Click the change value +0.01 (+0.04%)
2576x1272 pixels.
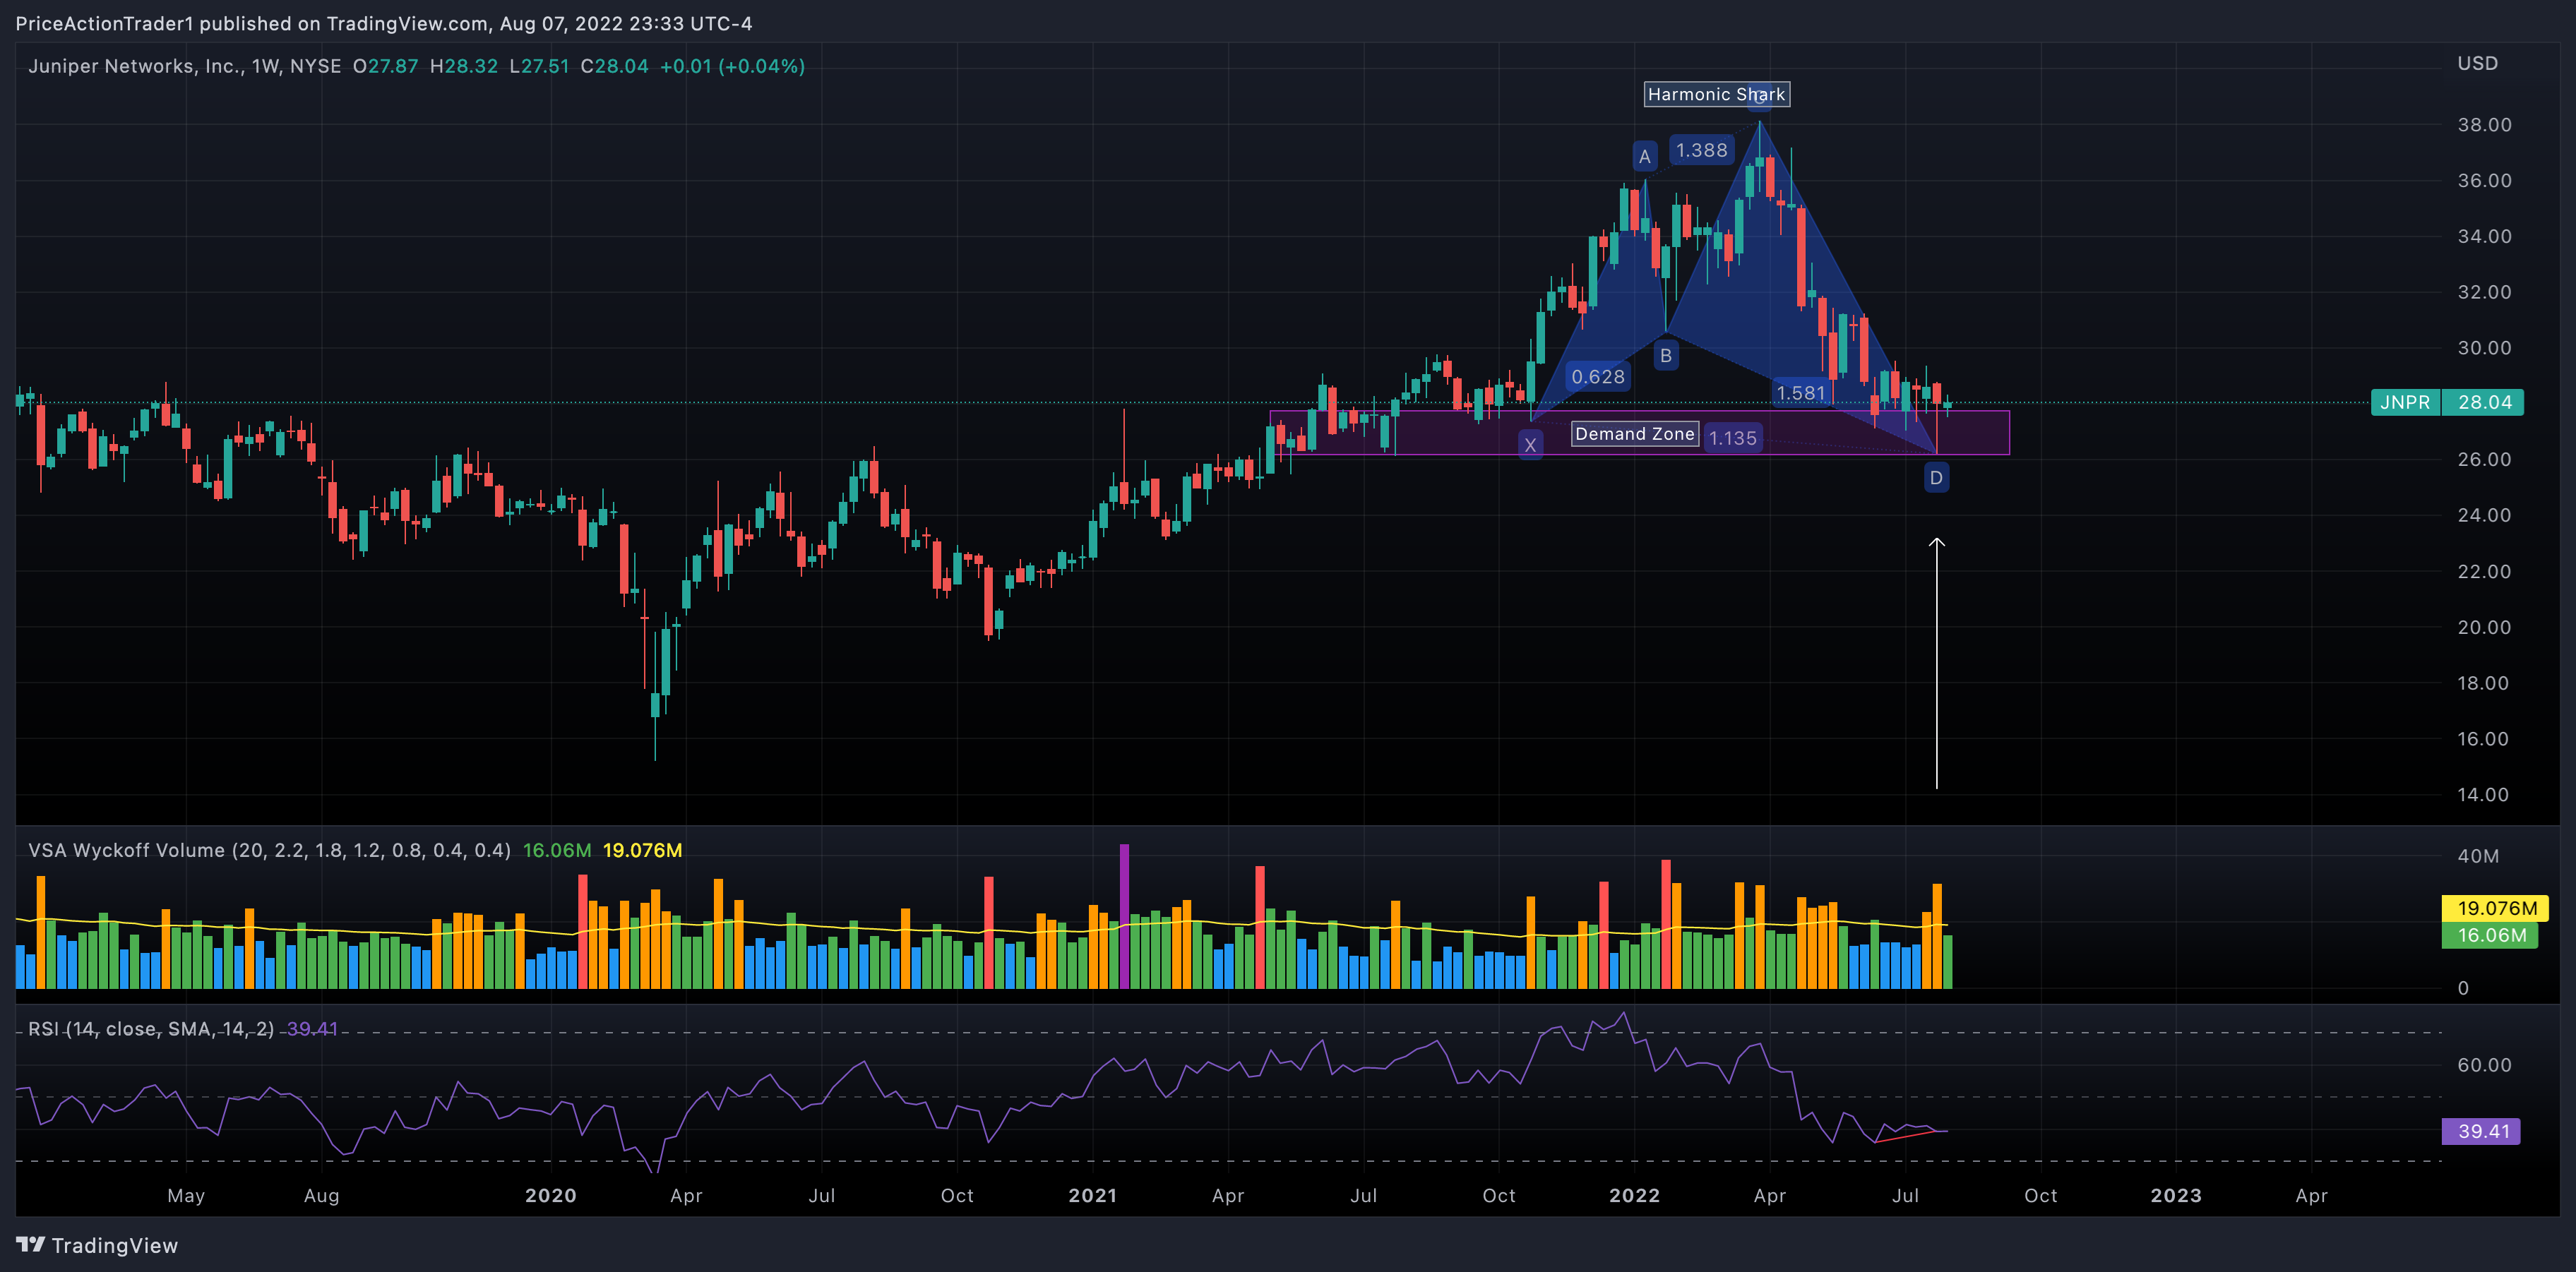[x=732, y=66]
